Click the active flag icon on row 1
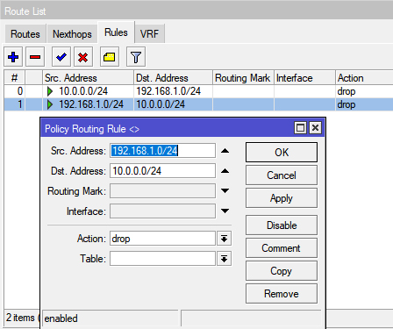Screen dimensions: 393x329 (50, 104)
